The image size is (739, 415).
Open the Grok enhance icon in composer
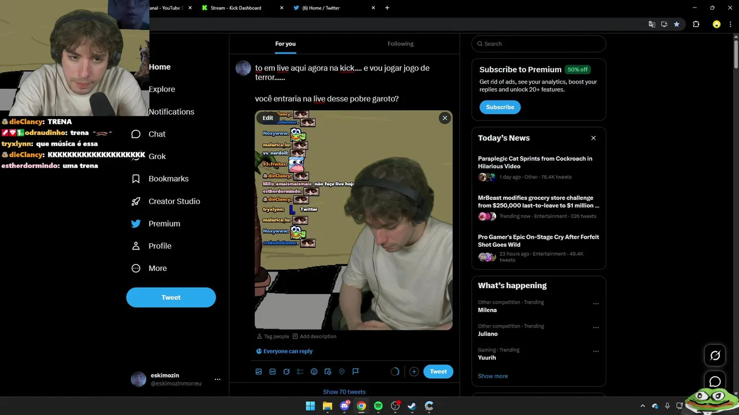click(286, 372)
